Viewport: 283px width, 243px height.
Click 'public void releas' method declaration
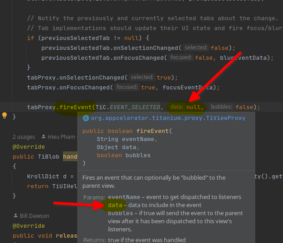(45, 236)
